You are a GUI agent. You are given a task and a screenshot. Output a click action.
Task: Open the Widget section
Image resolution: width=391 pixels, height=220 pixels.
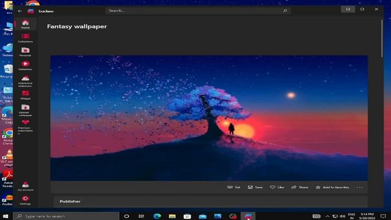click(25, 95)
